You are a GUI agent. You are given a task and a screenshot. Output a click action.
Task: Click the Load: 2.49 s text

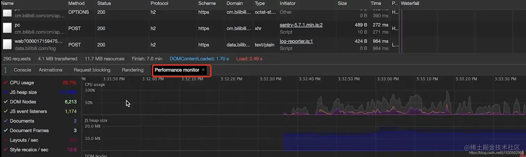tap(249, 59)
